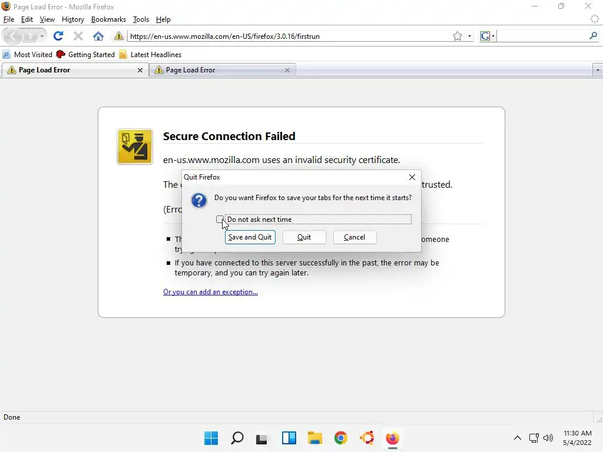This screenshot has width=603, height=452.
Task: Open the Getting Started bookmark
Action: pos(85,55)
